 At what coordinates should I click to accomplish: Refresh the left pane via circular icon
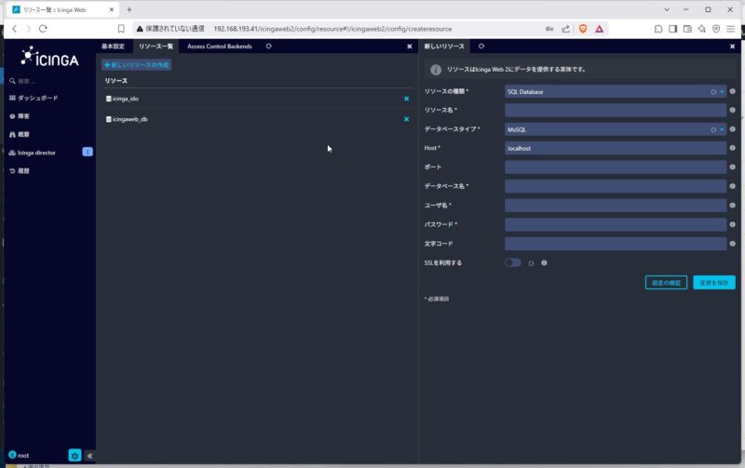pos(269,46)
